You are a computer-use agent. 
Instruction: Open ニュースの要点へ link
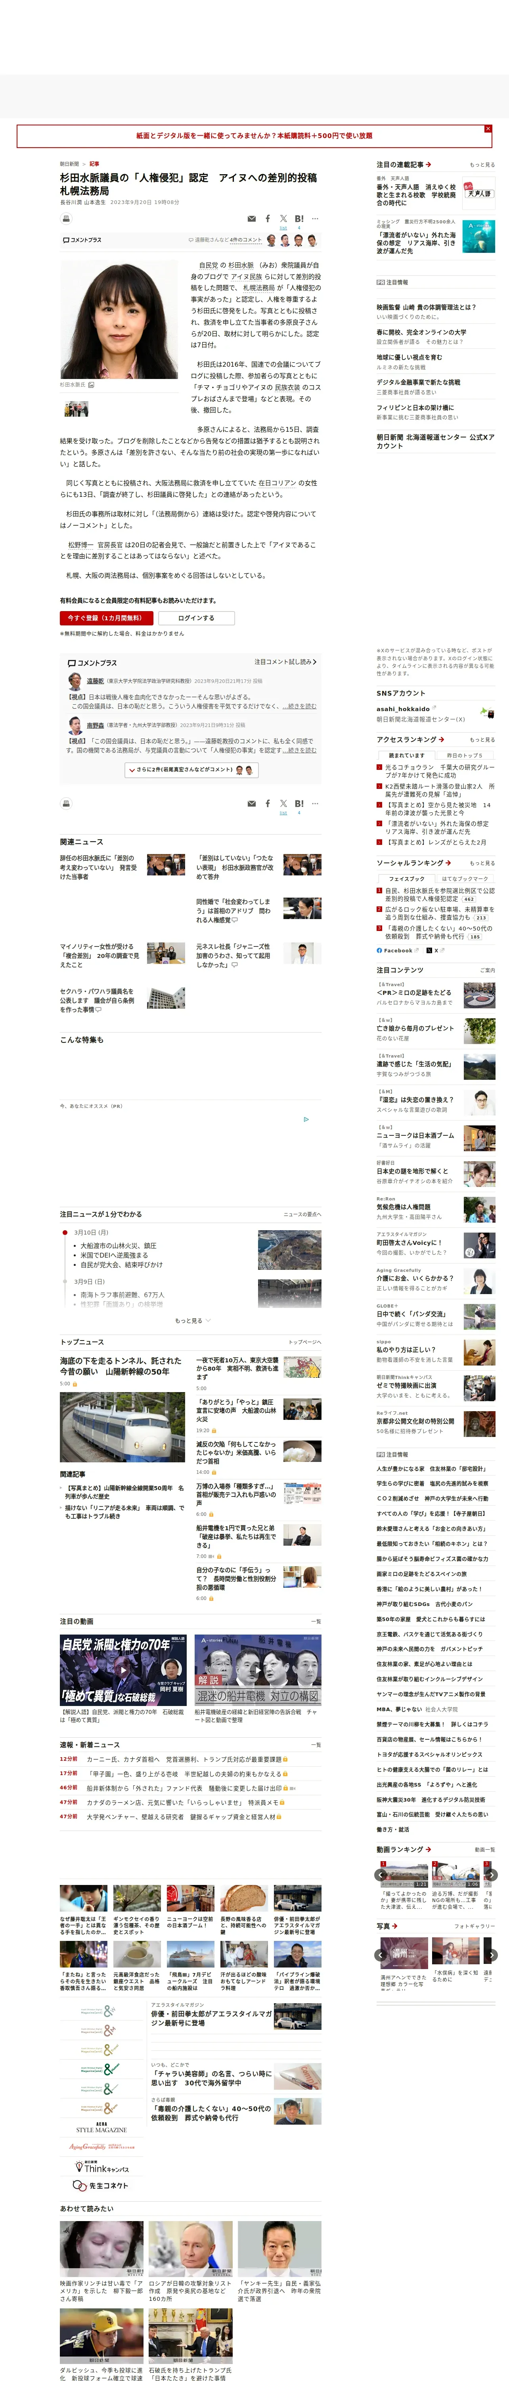tap(302, 1215)
